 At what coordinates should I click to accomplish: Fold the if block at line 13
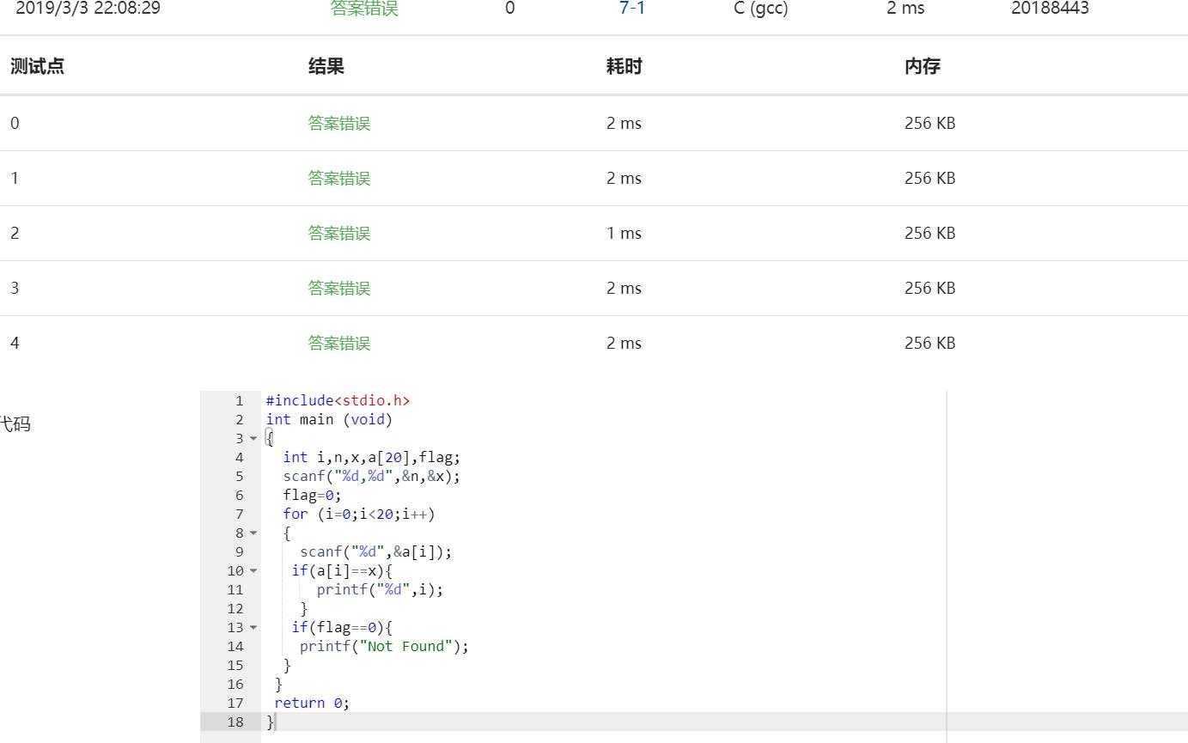(x=253, y=628)
